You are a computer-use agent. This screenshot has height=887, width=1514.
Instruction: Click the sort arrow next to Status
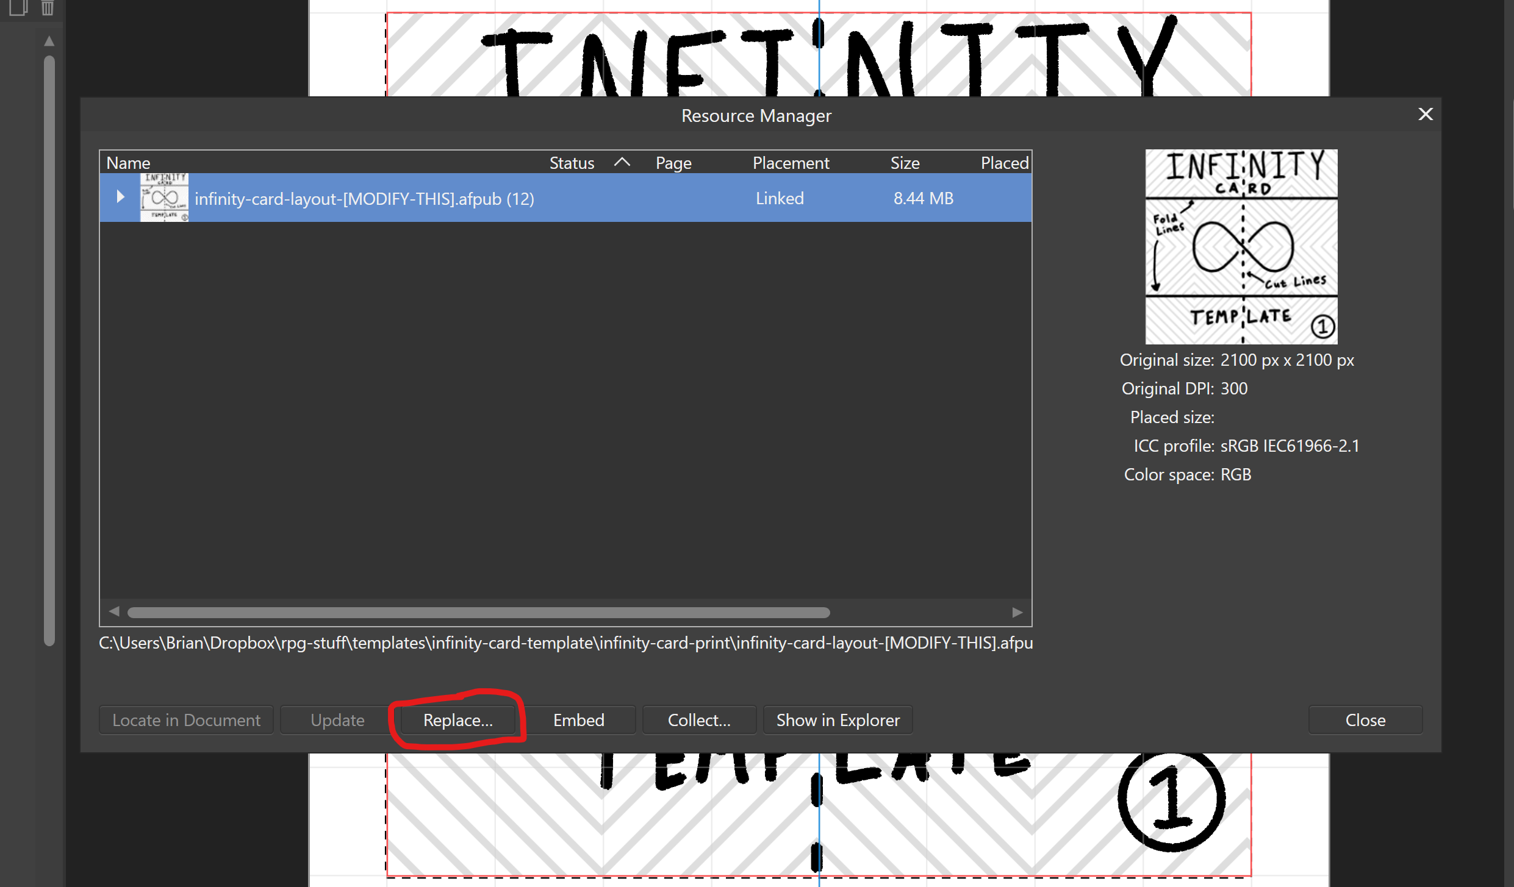[622, 162]
